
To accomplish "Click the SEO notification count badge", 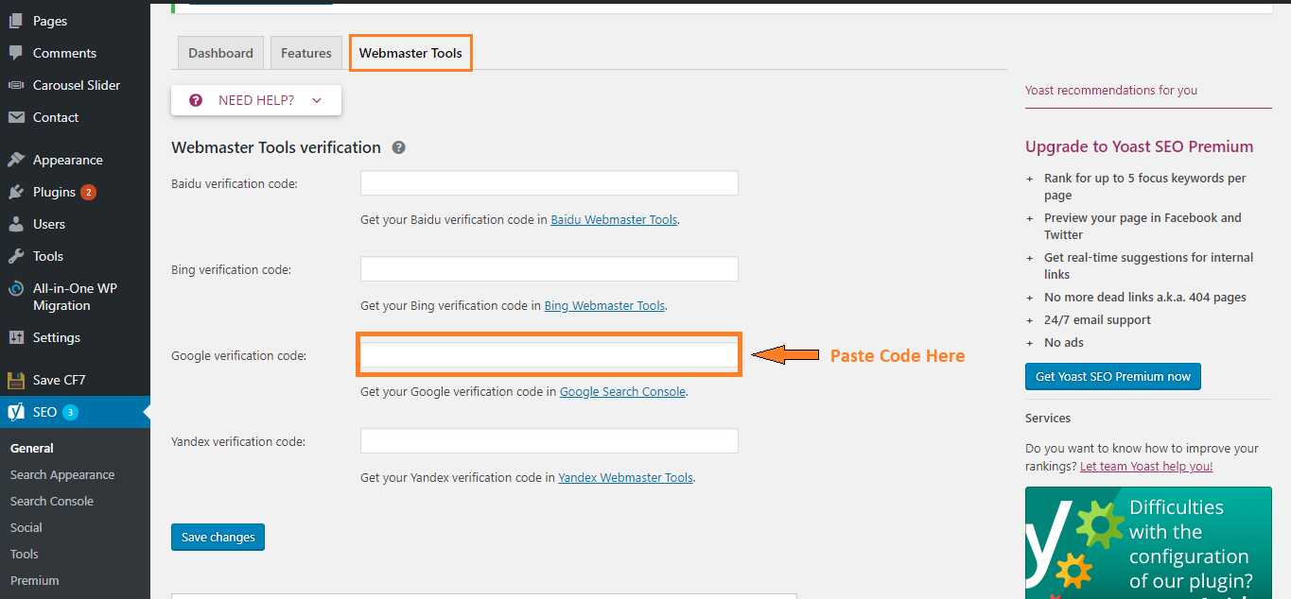I will (x=70, y=412).
